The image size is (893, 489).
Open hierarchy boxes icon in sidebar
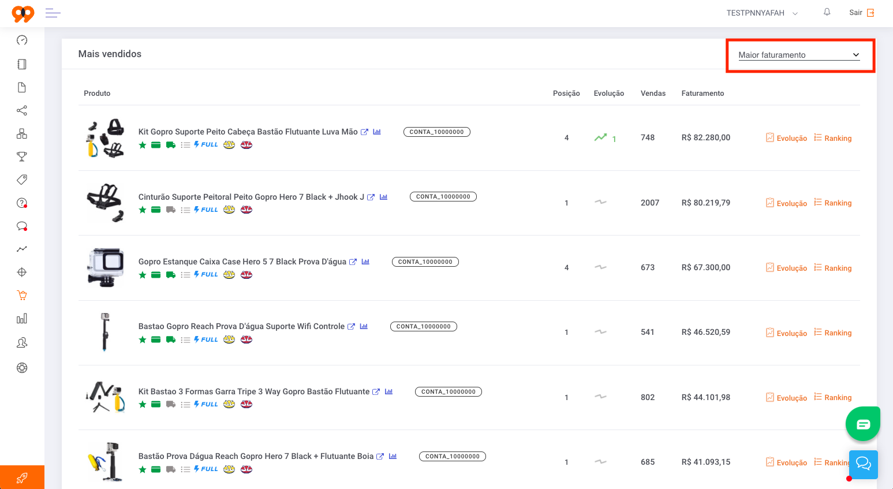(x=22, y=133)
